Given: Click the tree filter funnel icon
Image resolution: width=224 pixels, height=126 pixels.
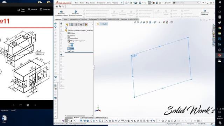Looking at the screenshot, I should point(66,28).
